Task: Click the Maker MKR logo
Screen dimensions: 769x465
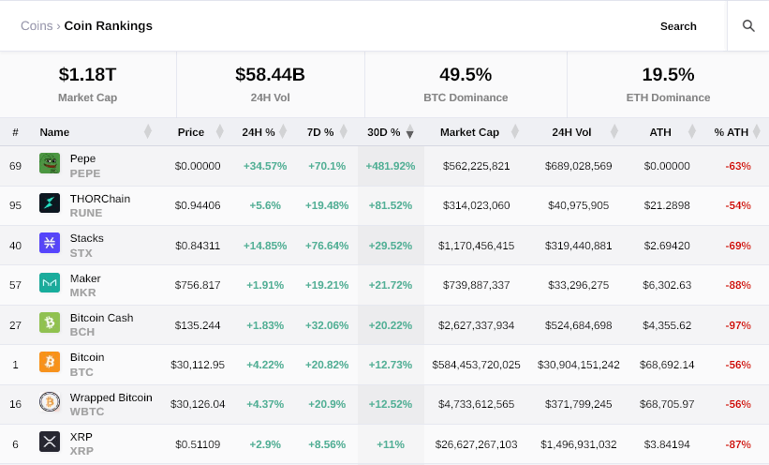Action: [50, 282]
